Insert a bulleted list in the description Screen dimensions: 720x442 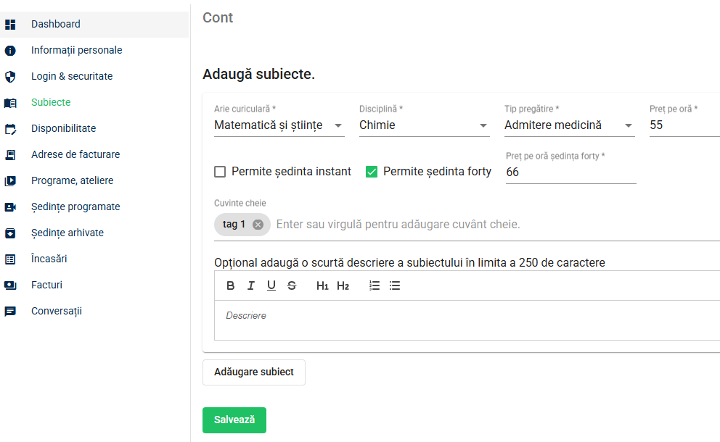(395, 286)
